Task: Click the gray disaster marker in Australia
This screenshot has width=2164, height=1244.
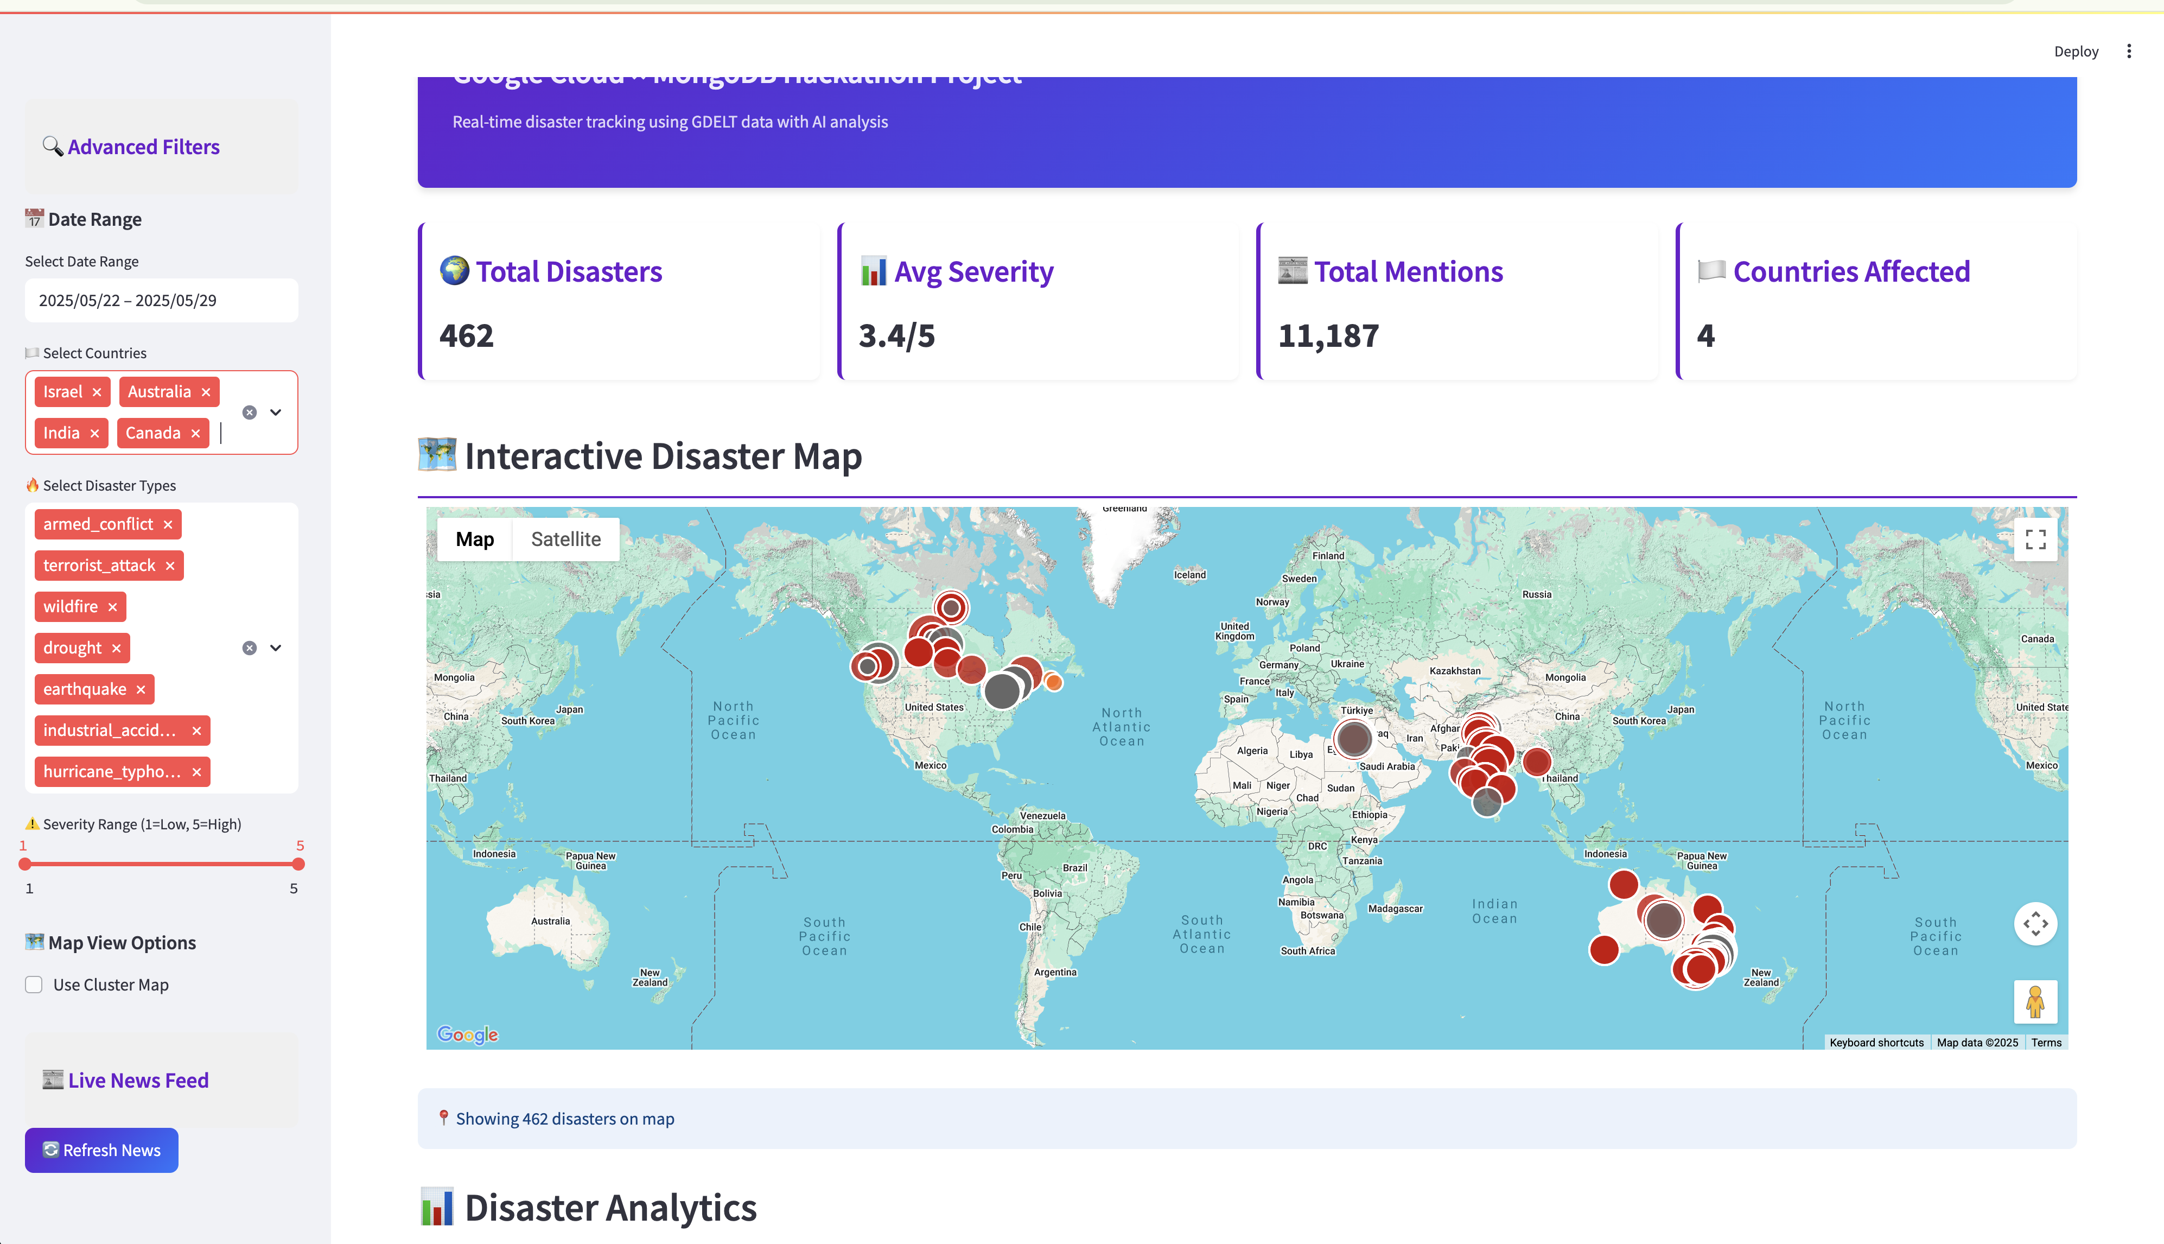Action: [1664, 920]
